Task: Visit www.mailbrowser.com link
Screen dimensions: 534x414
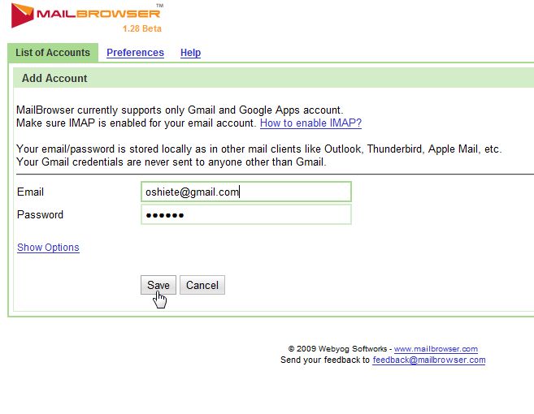Action: 436,349
